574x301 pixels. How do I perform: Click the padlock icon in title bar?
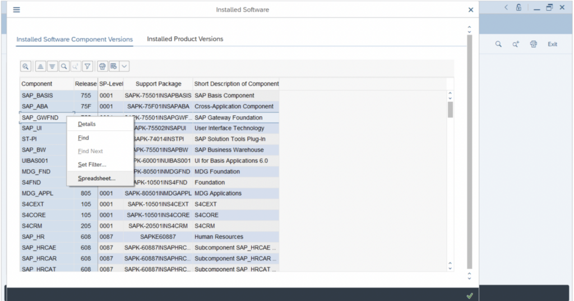click(x=519, y=8)
